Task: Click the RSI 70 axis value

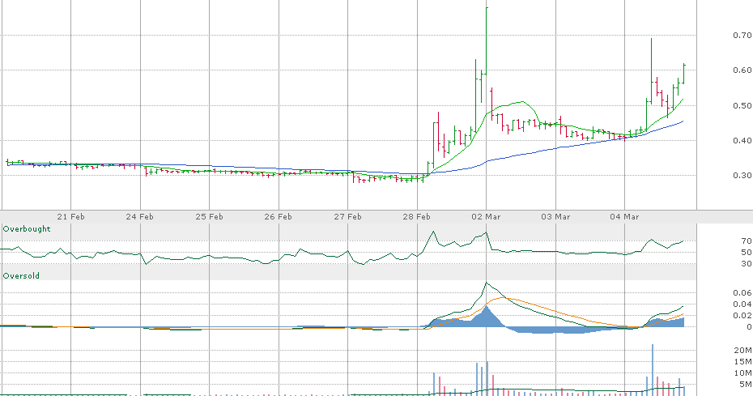Action: (x=747, y=241)
